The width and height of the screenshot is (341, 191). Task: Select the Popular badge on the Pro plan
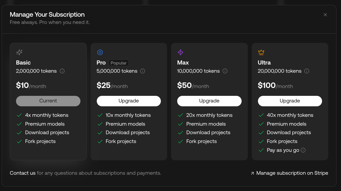(118, 63)
